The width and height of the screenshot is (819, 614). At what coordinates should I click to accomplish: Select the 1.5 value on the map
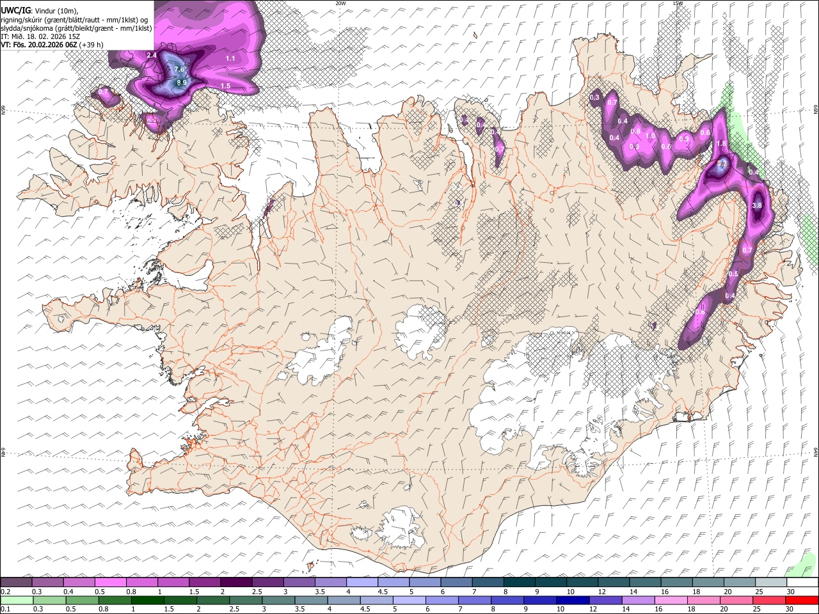[225, 86]
